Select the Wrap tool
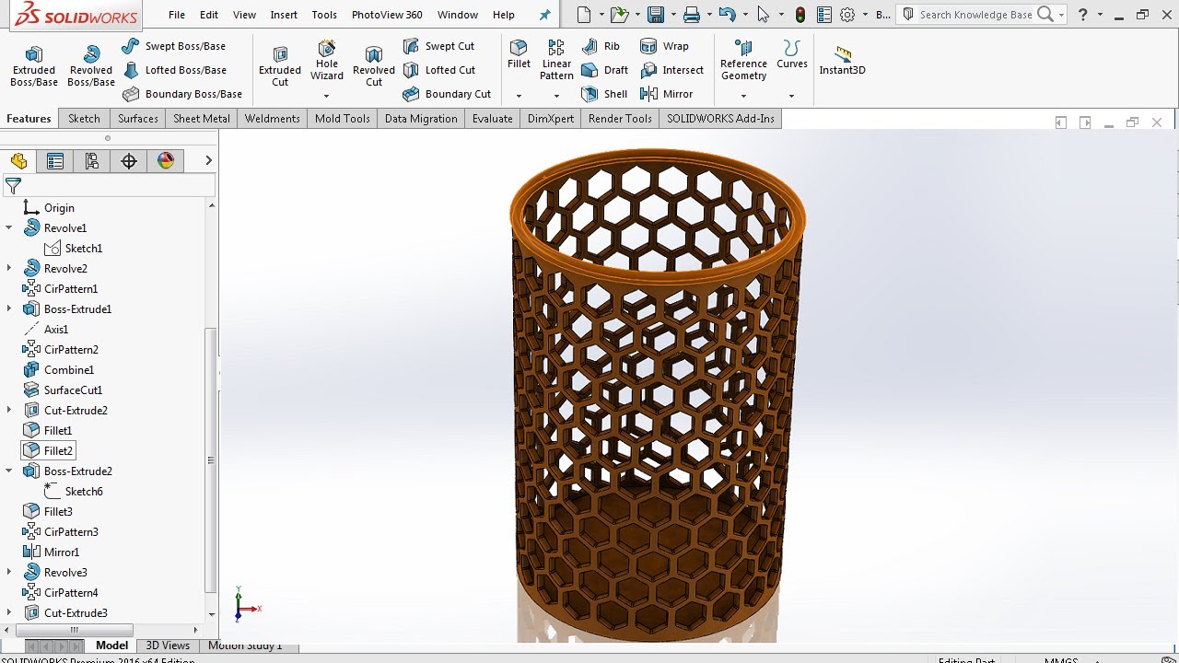This screenshot has height=663, width=1179. pyautogui.click(x=664, y=46)
